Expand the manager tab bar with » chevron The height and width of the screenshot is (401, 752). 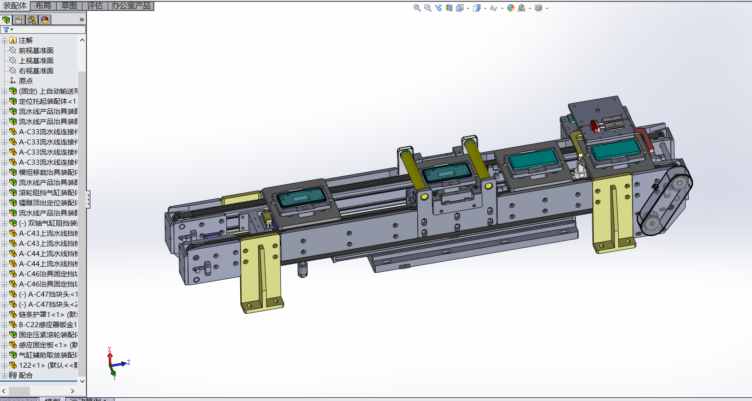coord(82,20)
